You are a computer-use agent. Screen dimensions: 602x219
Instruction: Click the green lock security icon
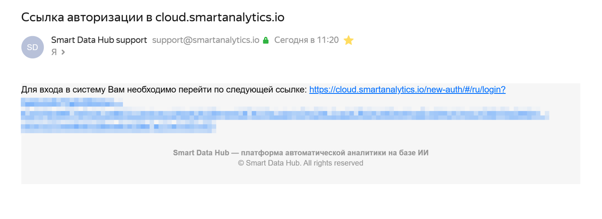265,40
